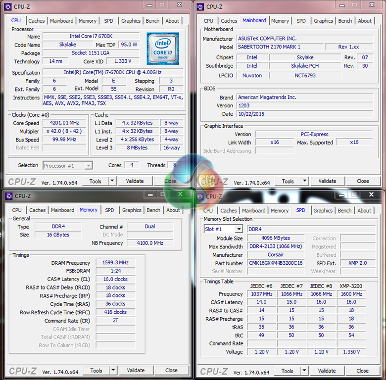Viewport: 386px width, 380px height.
Task: Click the Core Speed 4201.01 MHz value
Action: coord(64,123)
